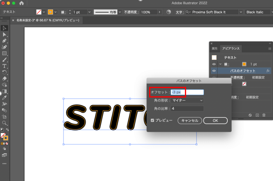Change the screen mode icon

pos(4,155)
